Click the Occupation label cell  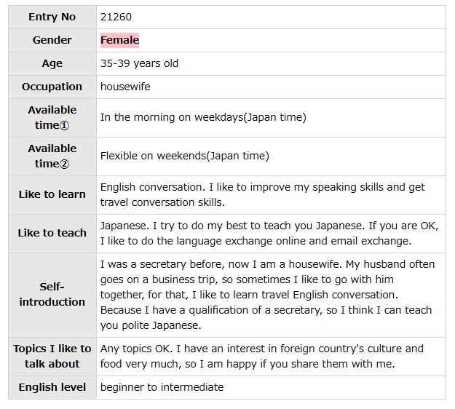click(x=52, y=87)
